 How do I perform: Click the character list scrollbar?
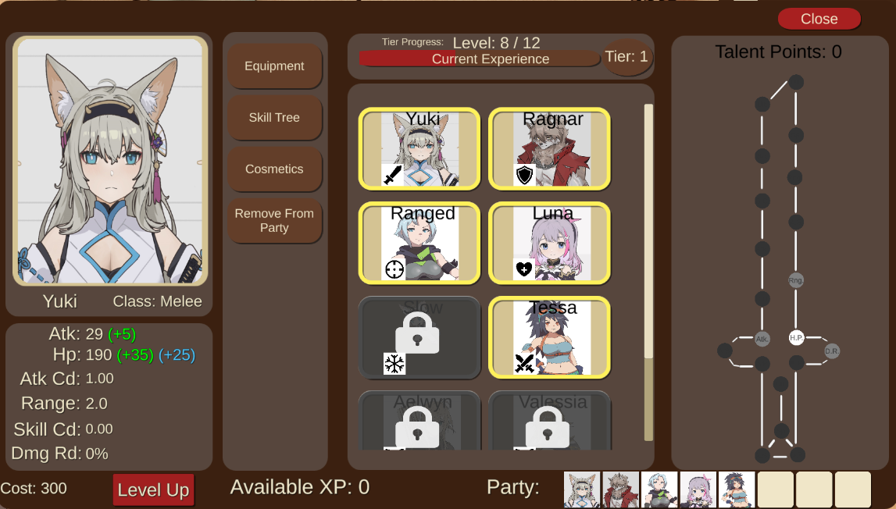click(x=648, y=272)
